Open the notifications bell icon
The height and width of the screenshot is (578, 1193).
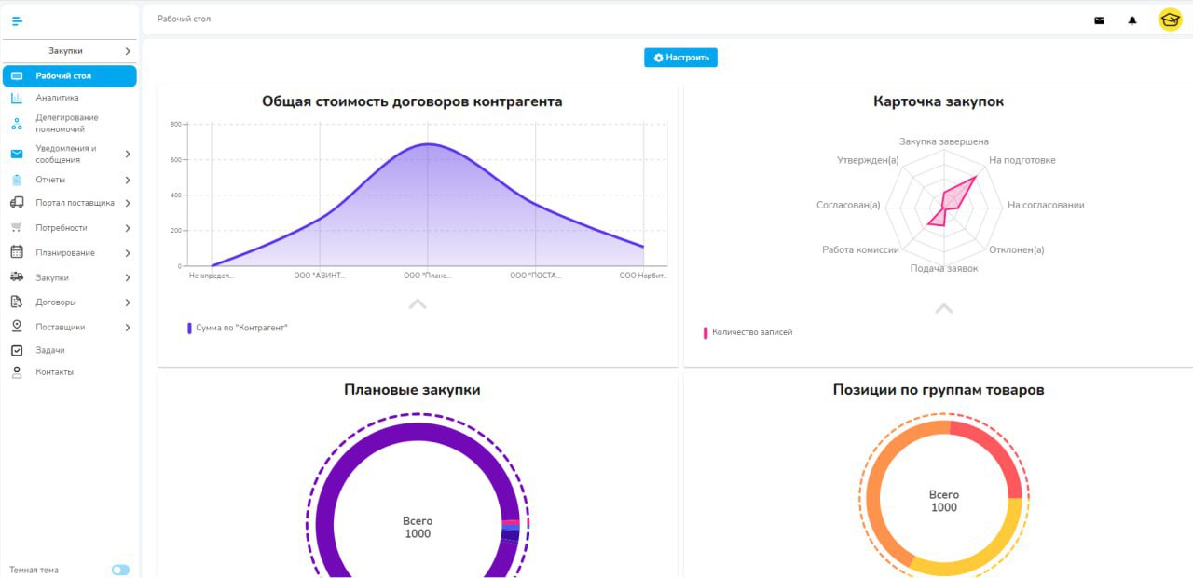(x=1132, y=20)
